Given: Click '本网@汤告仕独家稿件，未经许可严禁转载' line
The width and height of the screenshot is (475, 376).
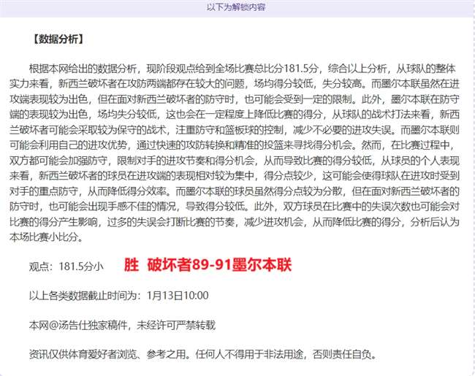Looking at the screenshot, I should coord(122,325).
